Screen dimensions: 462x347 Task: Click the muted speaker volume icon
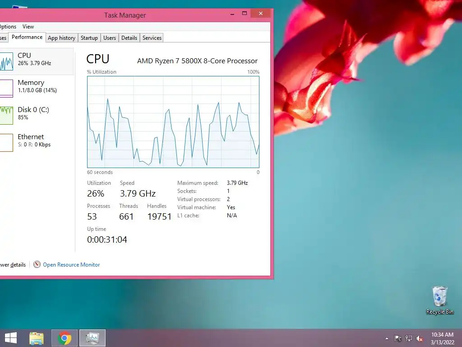[420, 338]
